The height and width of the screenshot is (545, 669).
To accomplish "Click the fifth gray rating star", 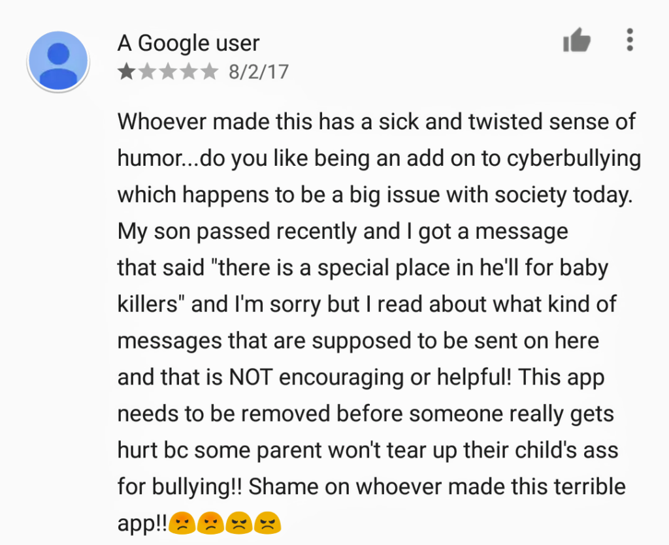I will 210,72.
